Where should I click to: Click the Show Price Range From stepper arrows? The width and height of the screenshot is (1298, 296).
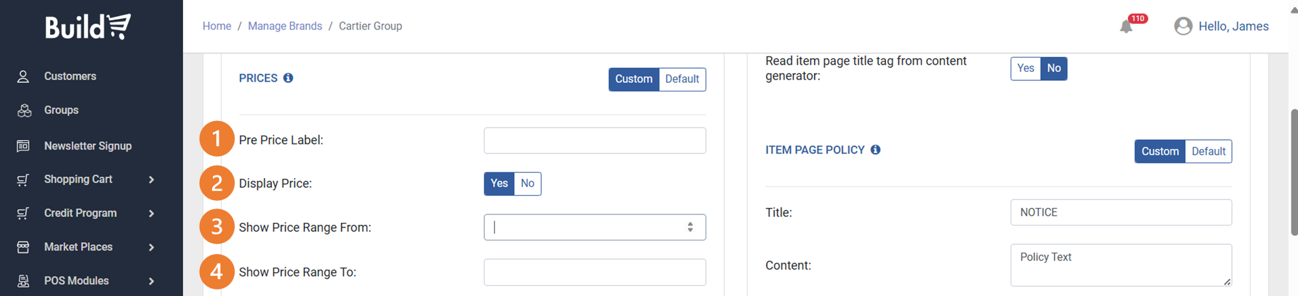[691, 227]
